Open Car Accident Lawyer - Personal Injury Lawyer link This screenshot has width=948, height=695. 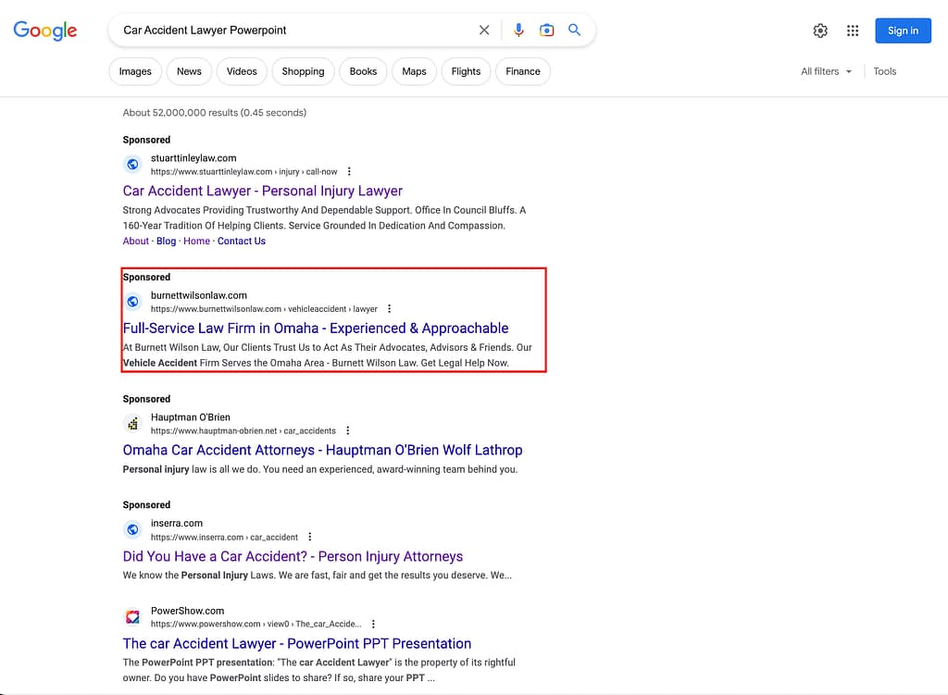tap(262, 191)
